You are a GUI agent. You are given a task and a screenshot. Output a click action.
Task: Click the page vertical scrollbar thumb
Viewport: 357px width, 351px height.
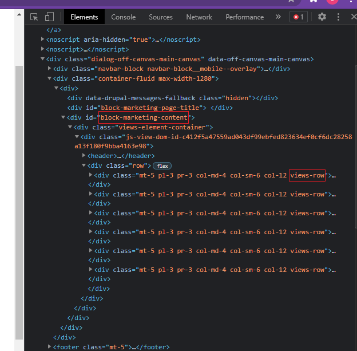19,202
